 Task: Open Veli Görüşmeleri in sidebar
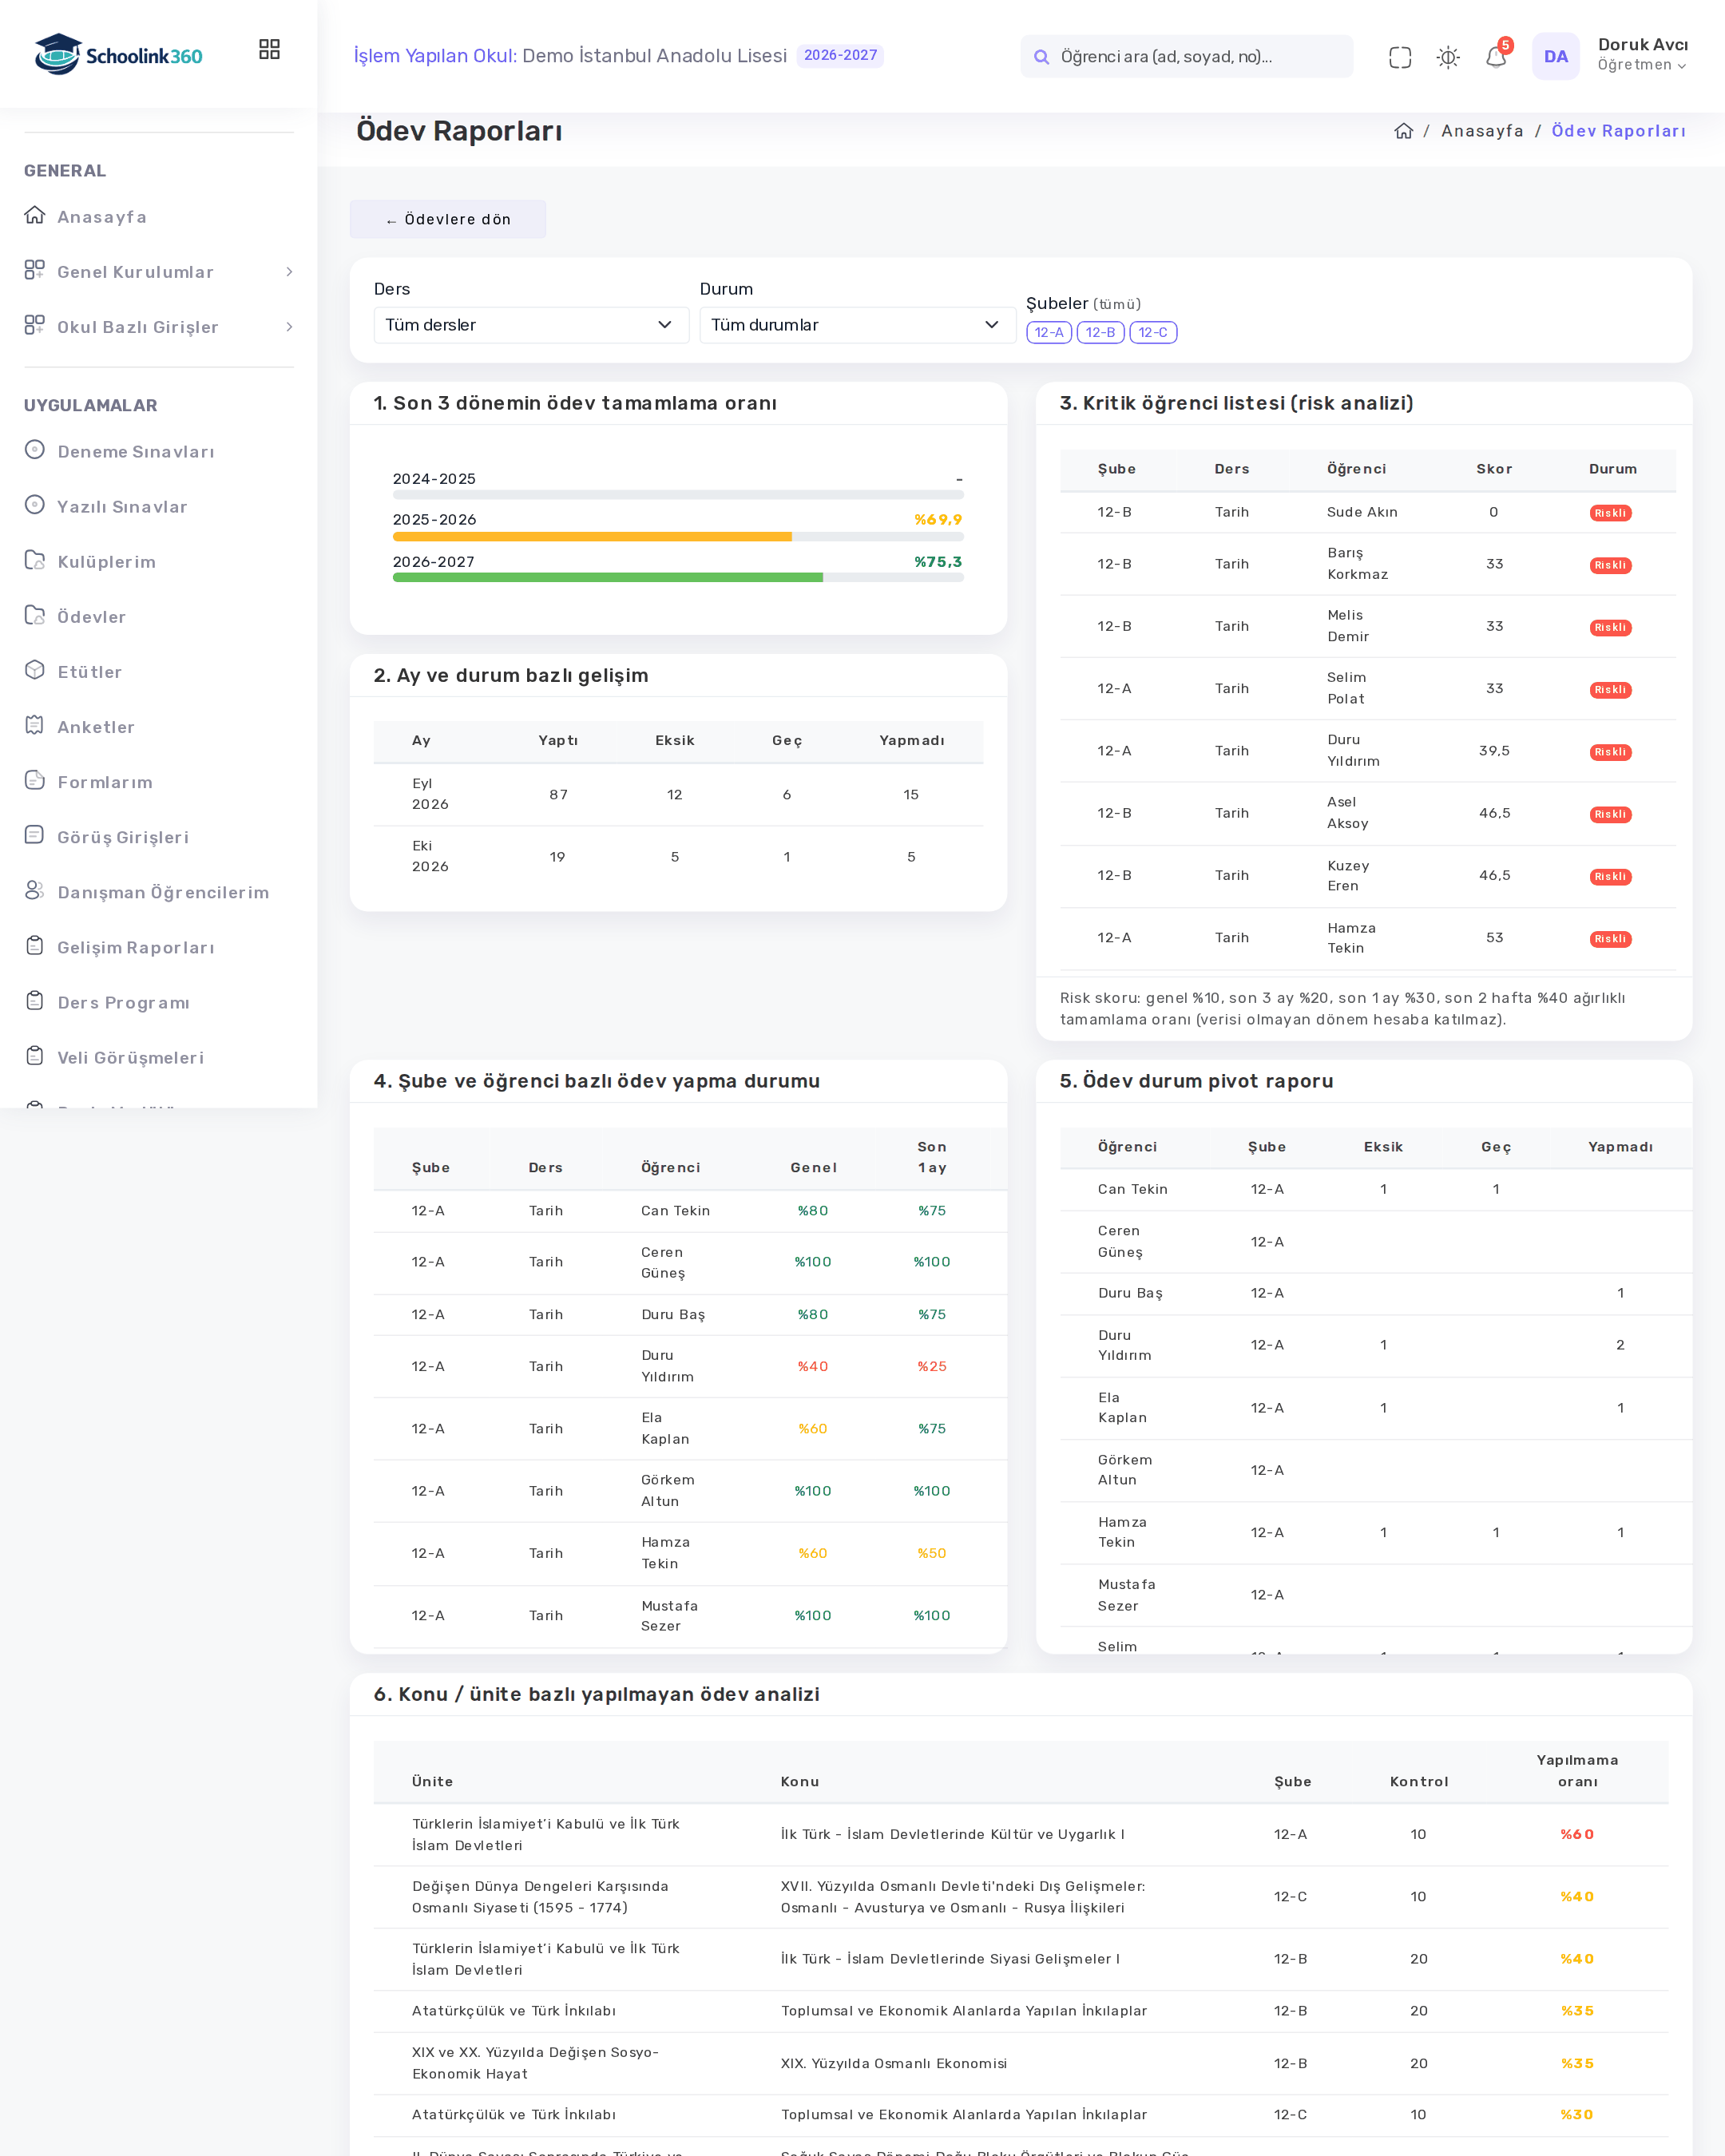130,1057
